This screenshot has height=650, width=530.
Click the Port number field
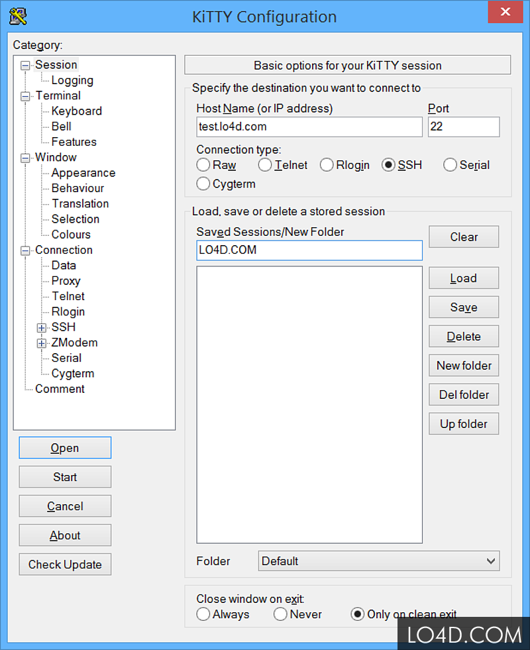464,127
